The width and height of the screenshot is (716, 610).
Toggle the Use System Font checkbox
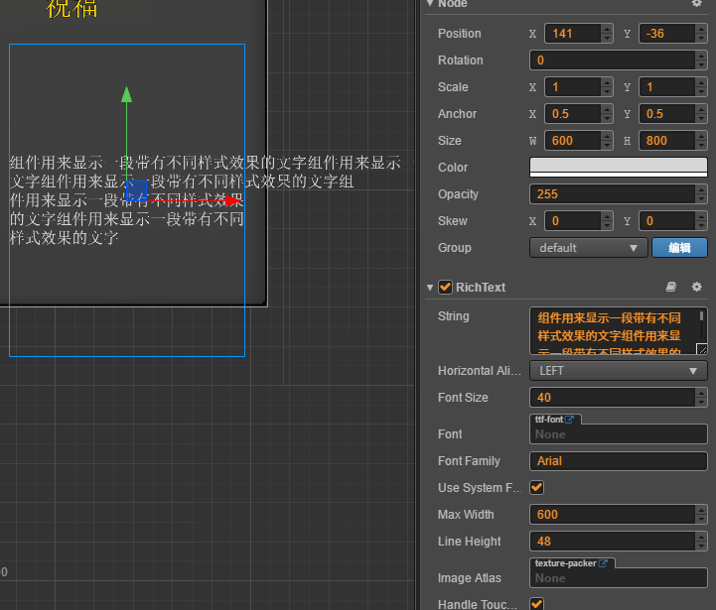coord(537,488)
